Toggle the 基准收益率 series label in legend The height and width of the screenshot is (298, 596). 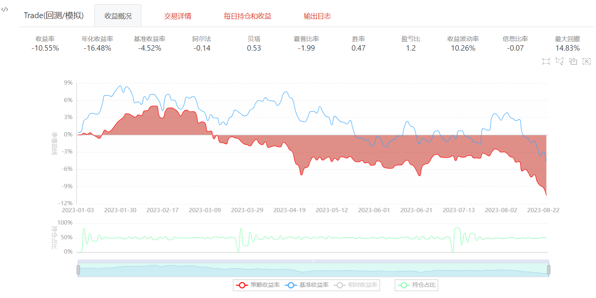tap(314, 285)
